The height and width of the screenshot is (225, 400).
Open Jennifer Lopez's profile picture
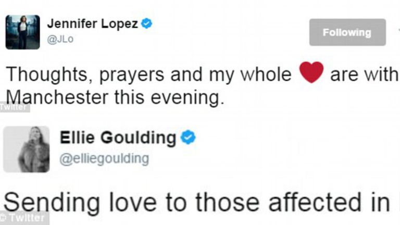[22, 32]
